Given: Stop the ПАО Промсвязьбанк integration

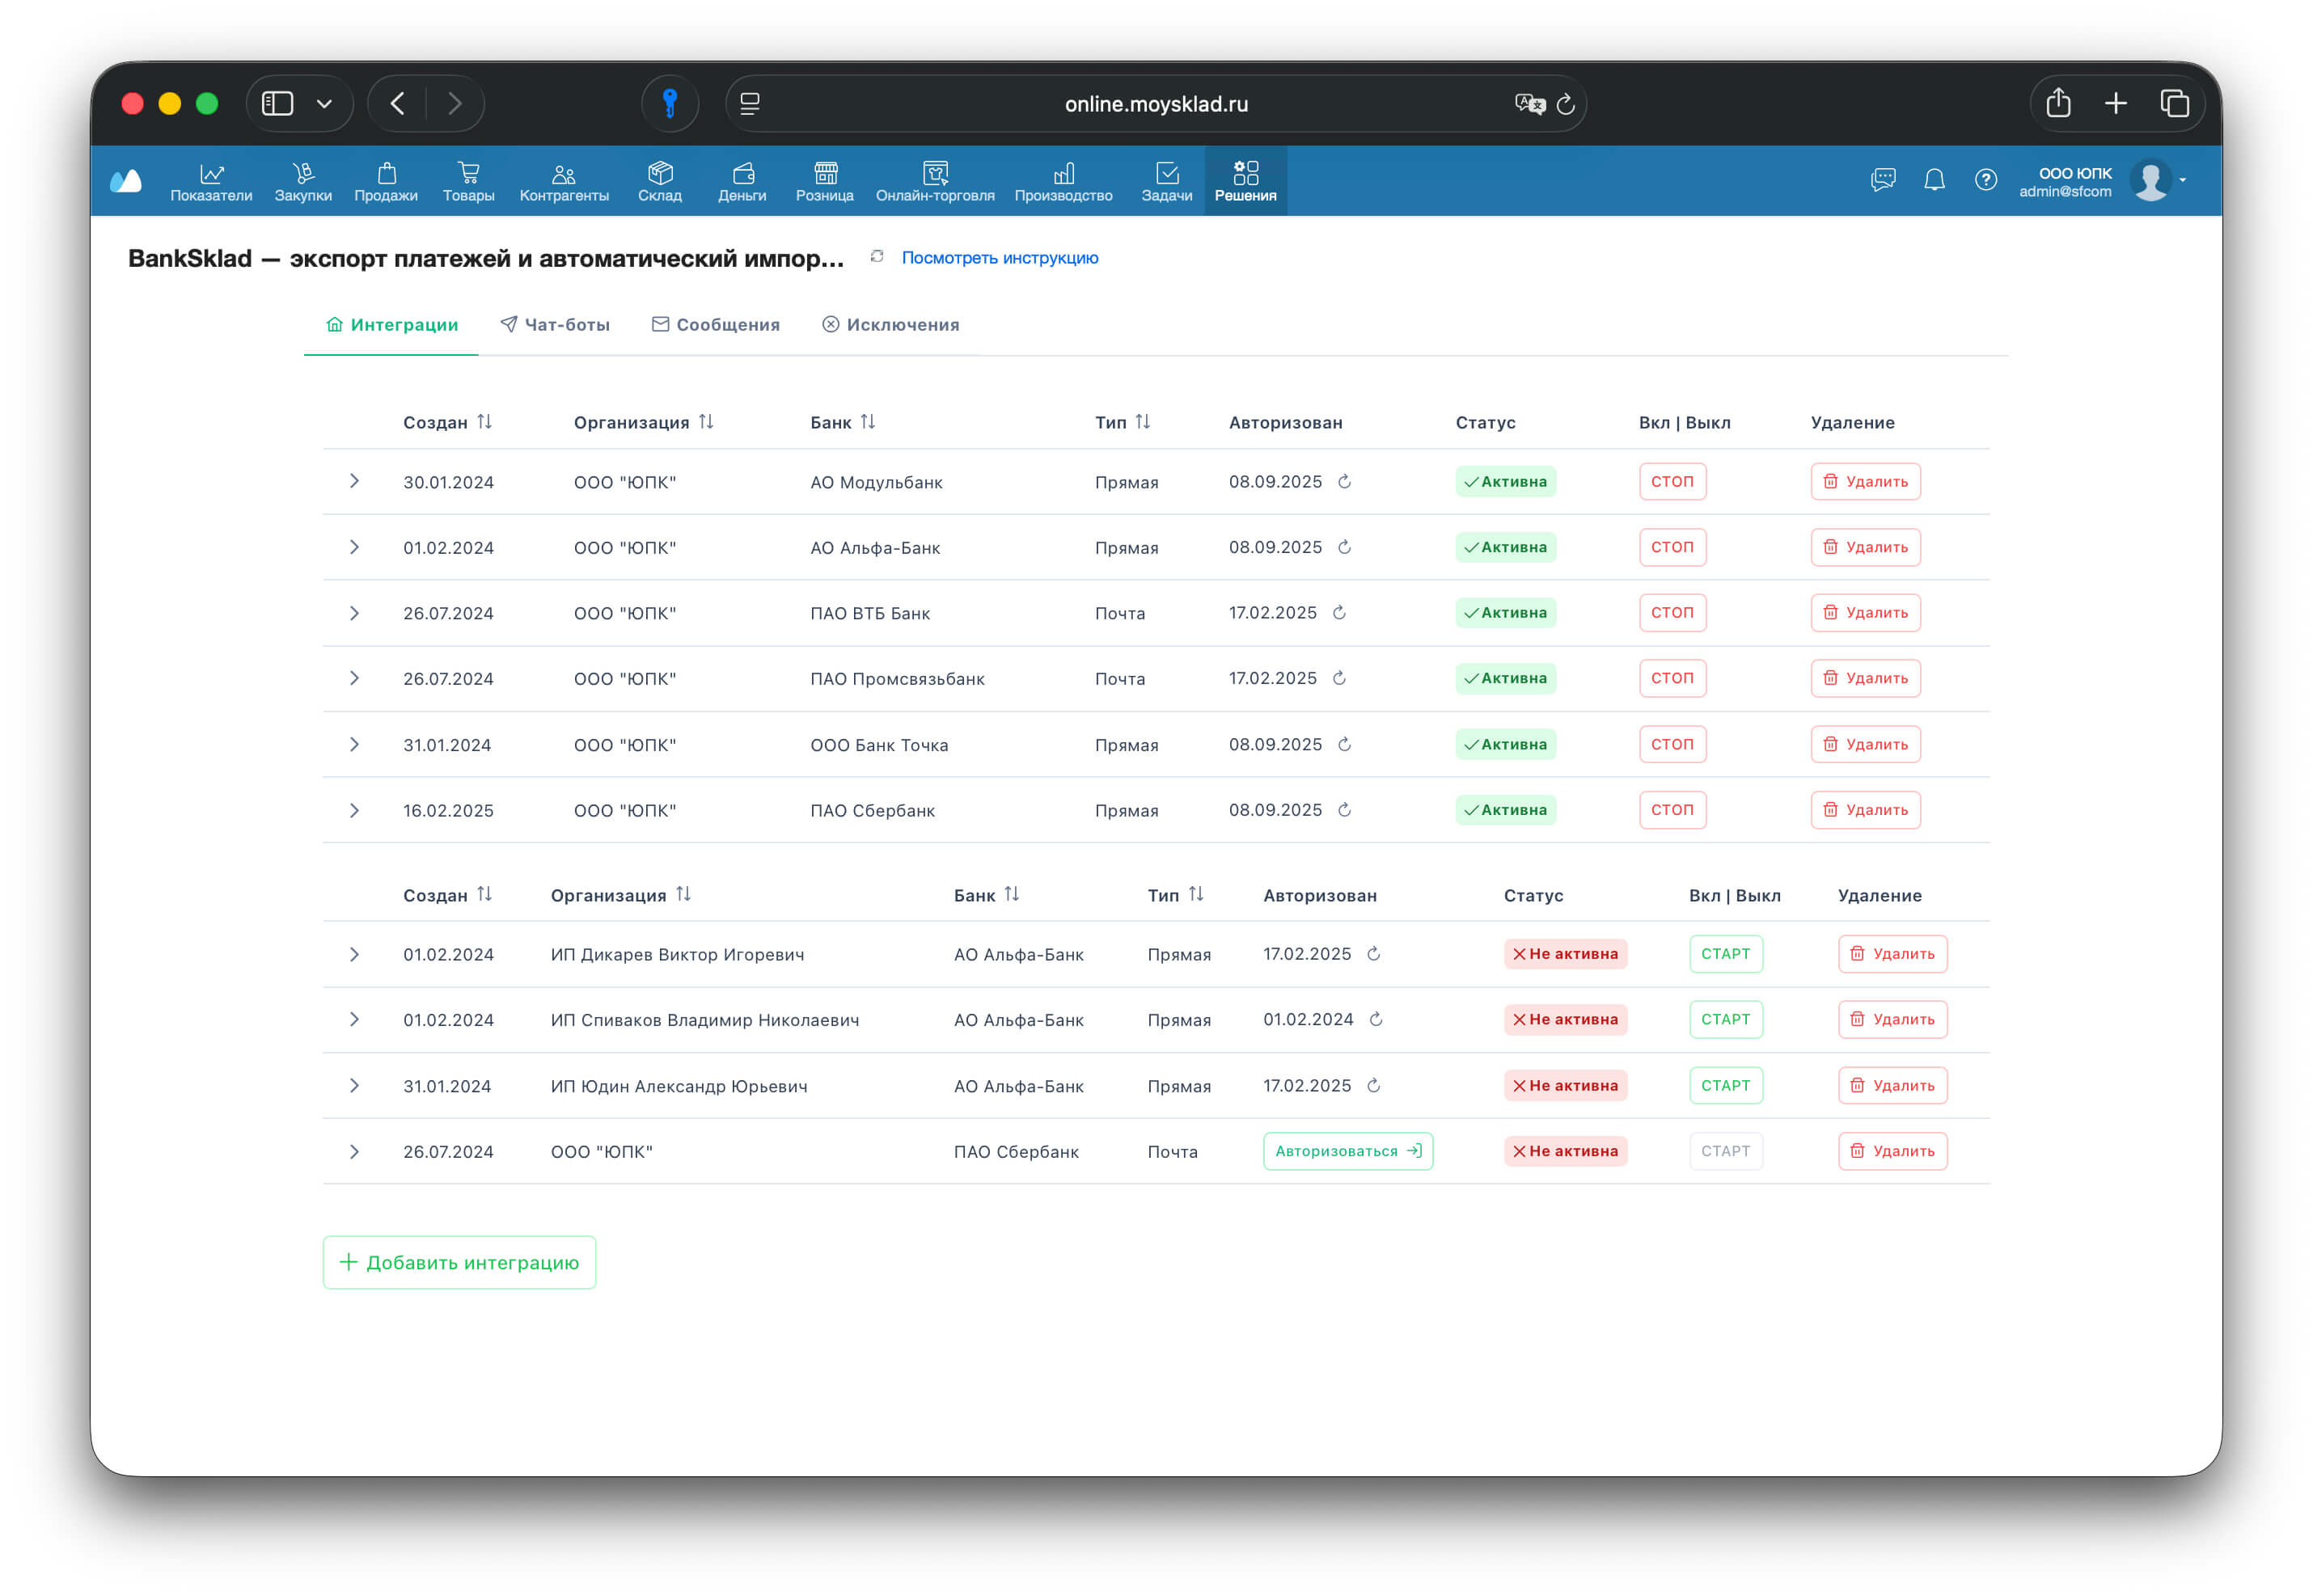Looking at the screenshot, I should pyautogui.click(x=1673, y=679).
